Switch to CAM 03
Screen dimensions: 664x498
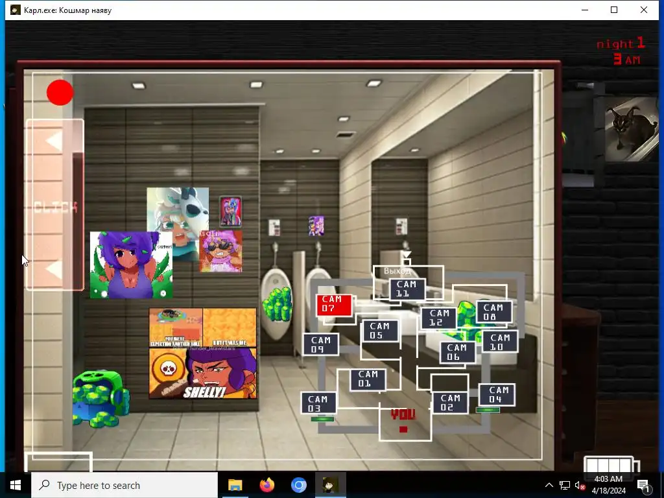point(318,403)
